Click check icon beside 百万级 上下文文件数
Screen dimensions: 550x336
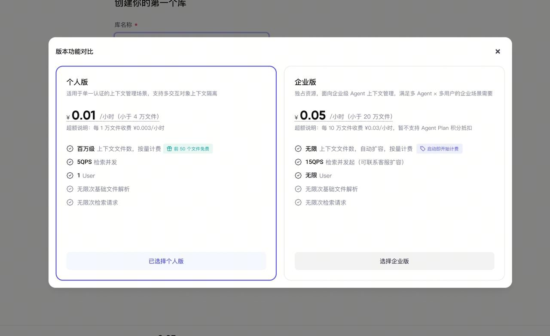pyautogui.click(x=70, y=149)
